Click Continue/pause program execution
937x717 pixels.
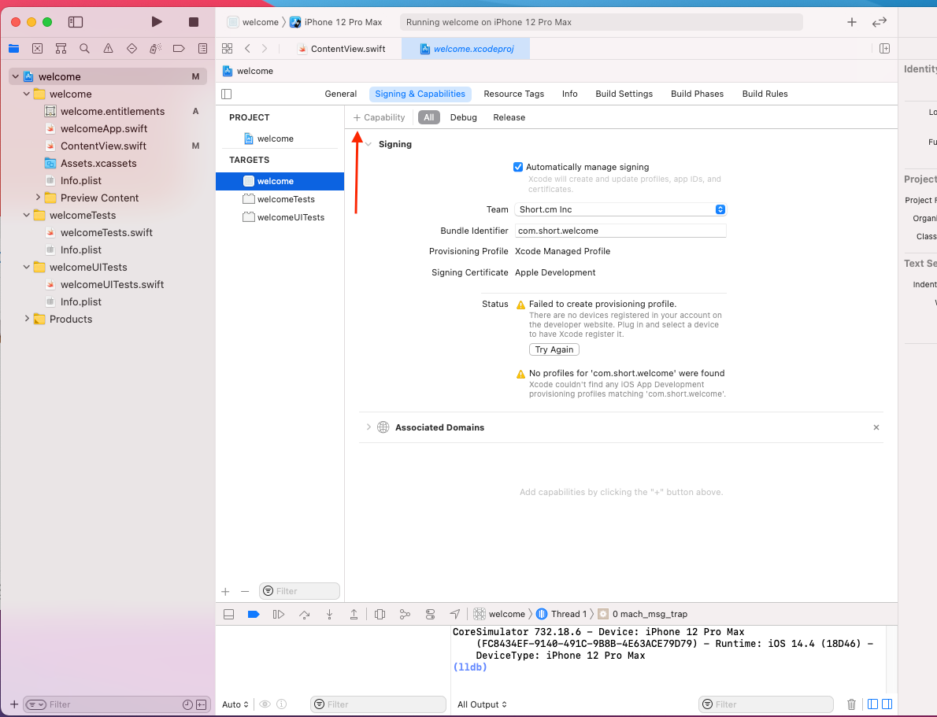pos(279,614)
